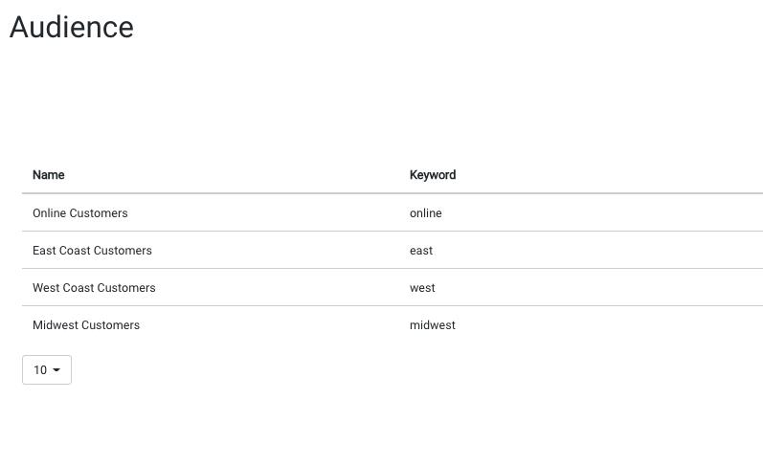Viewport: 763px width, 466px height.
Task: Open the East Coast Customers audience
Action: [x=92, y=251]
